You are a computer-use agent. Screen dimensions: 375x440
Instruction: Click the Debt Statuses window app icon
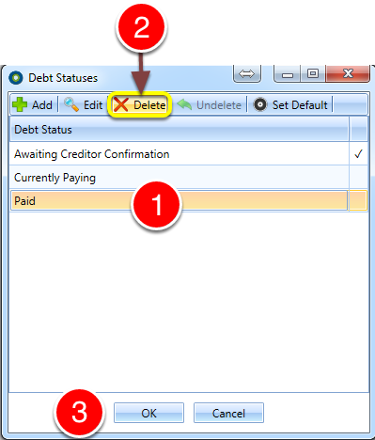pos(16,78)
